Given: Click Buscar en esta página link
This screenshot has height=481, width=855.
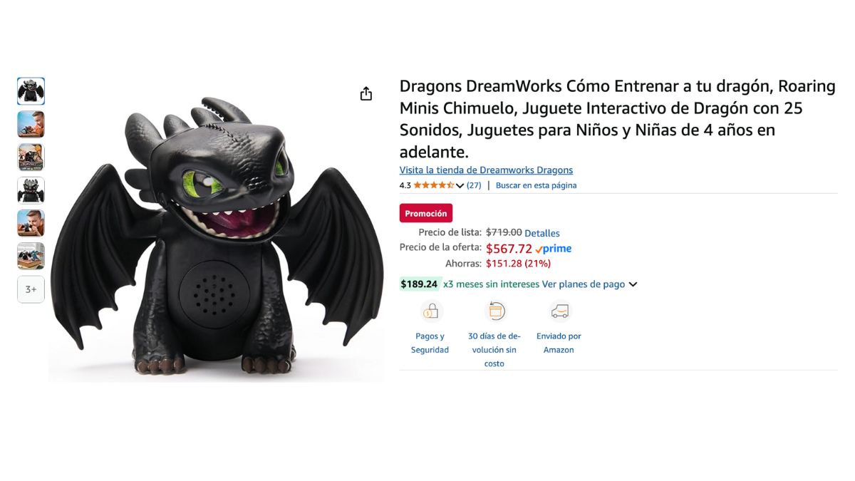Looking at the screenshot, I should pos(537,185).
